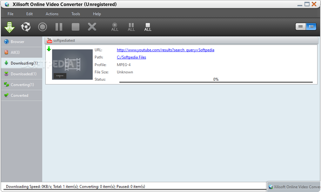
Task: Click the Pause toolbar button
Action: (x=59, y=27)
